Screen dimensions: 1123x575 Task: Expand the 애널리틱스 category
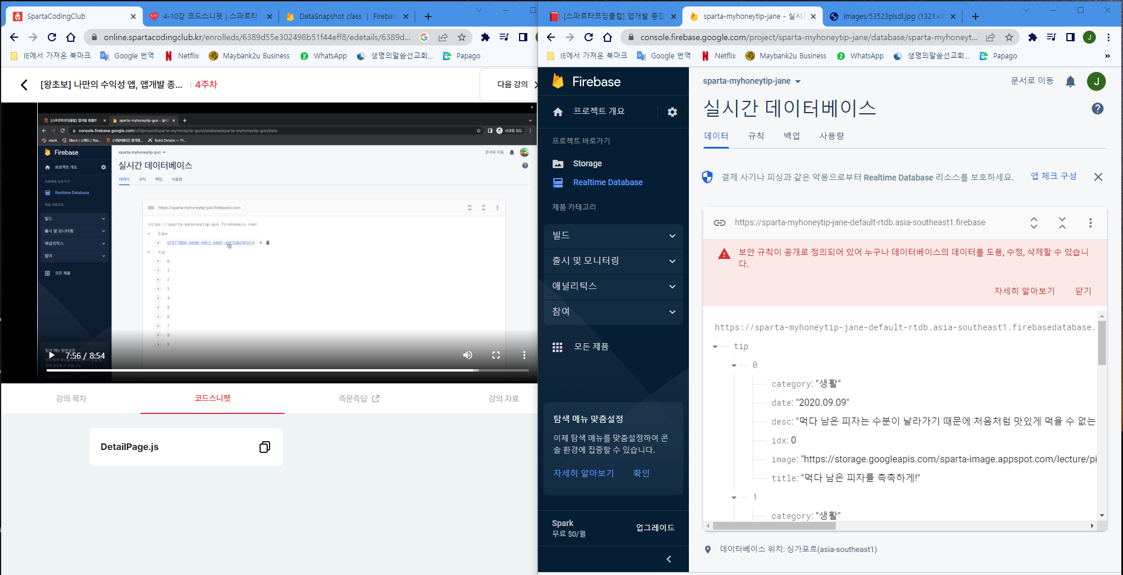(x=613, y=286)
